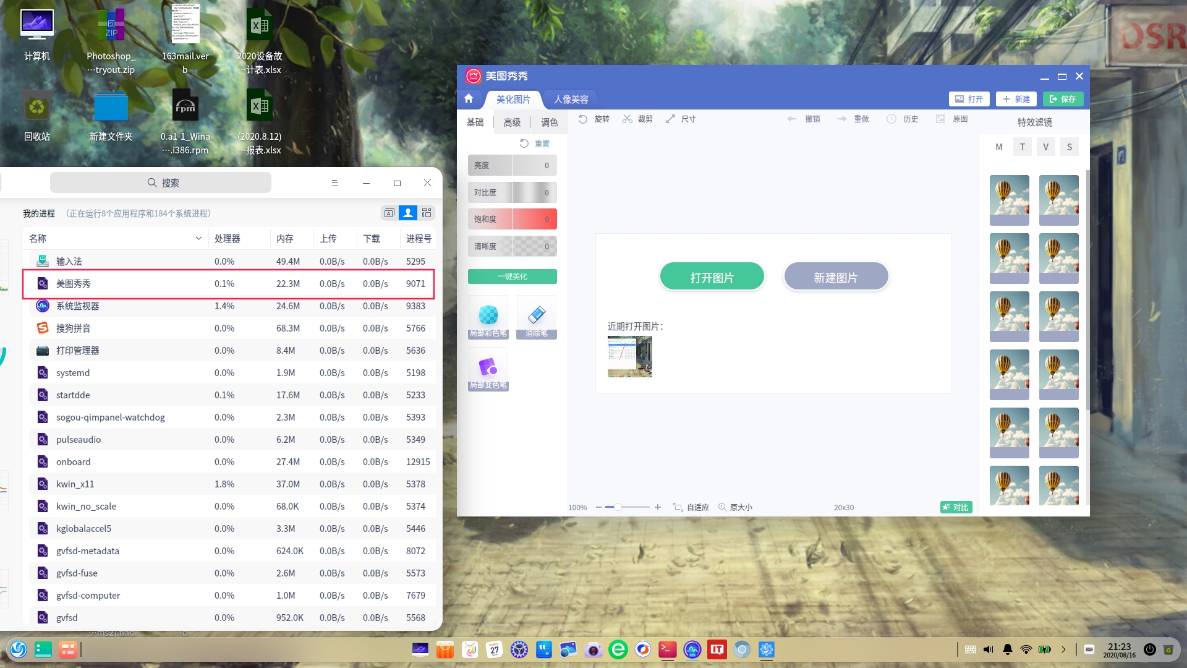This screenshot has width=1187, height=668.
Task: Click the filter panel vertical scrollbar
Action: click(x=1087, y=289)
